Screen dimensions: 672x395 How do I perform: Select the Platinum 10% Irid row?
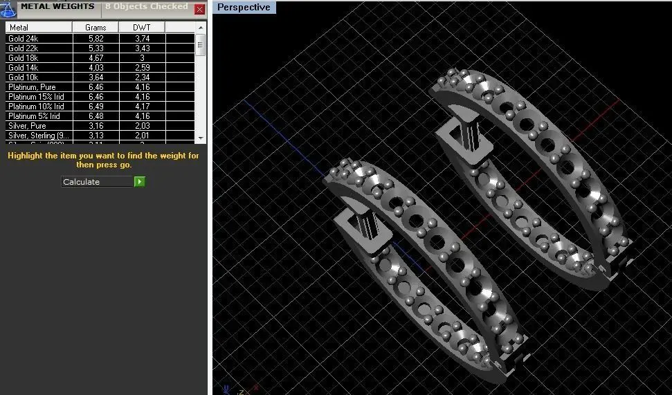click(x=100, y=107)
